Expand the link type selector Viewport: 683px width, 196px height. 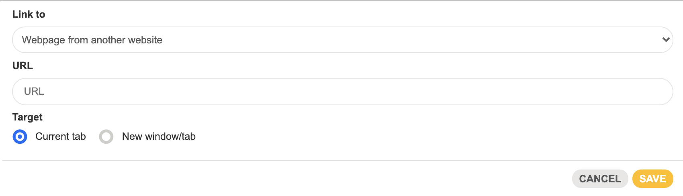[x=342, y=40]
